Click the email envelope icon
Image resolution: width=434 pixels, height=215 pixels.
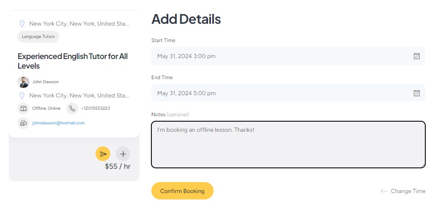[x=23, y=123]
